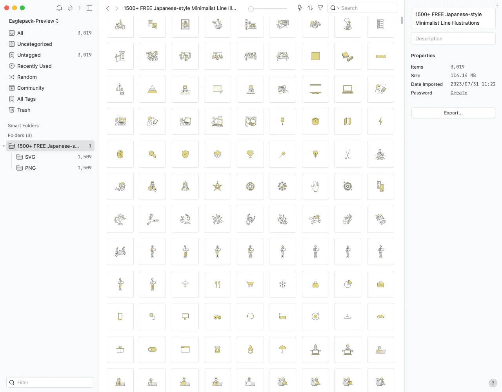Adjust the thumbnail size slider
Image resolution: width=502 pixels, height=392 pixels.
pyautogui.click(x=251, y=8)
